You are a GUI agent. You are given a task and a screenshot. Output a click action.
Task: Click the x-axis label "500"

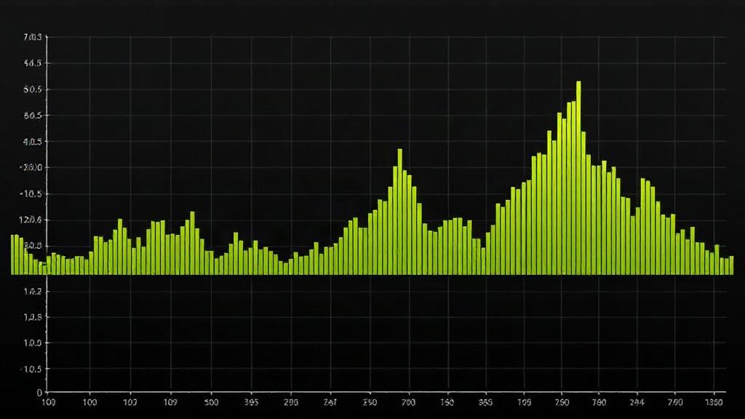pyautogui.click(x=211, y=402)
